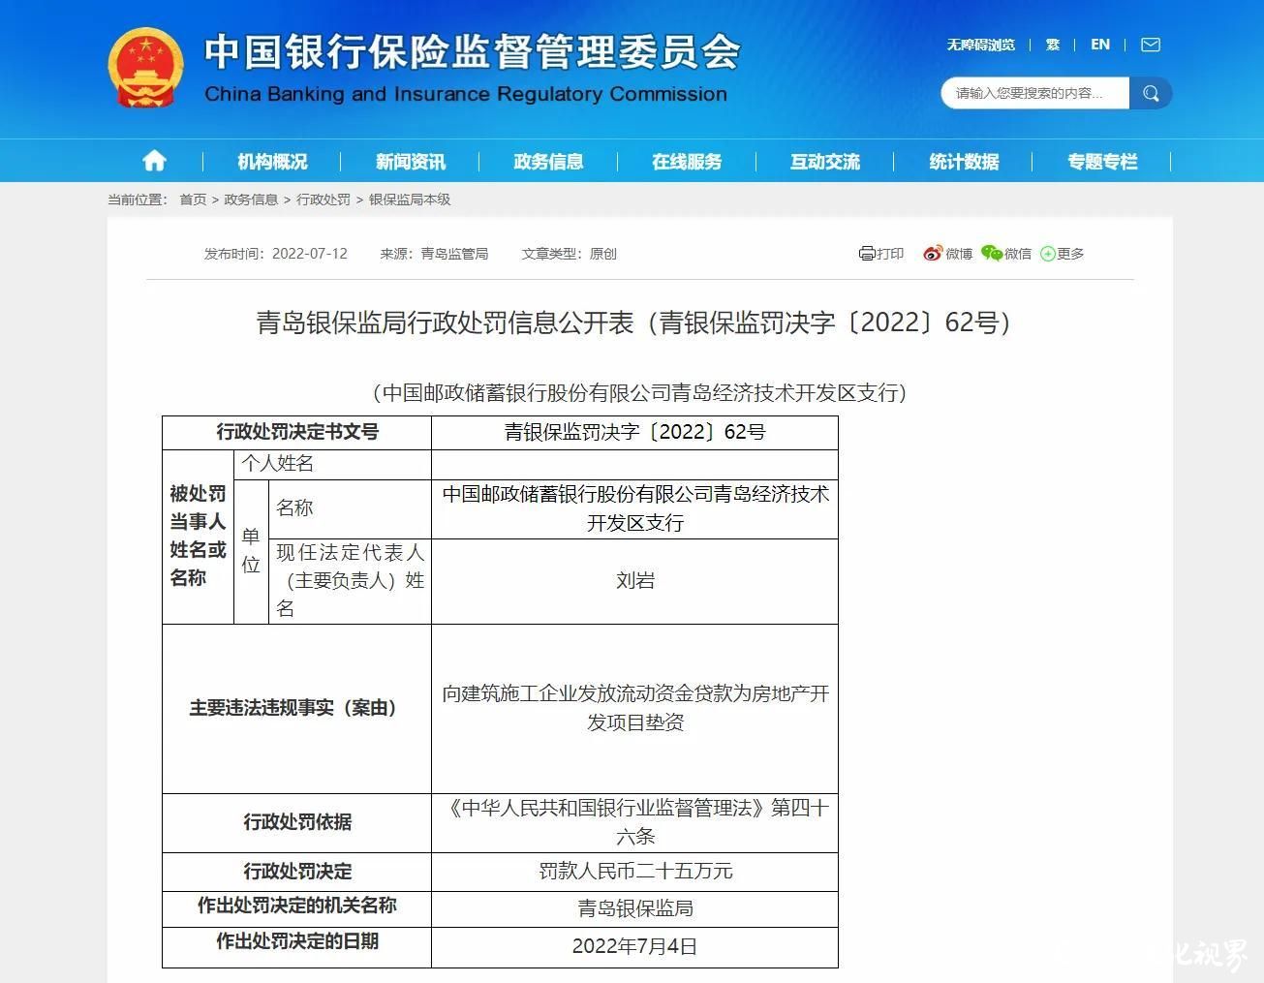Click the 名称 label cell
This screenshot has height=983, width=1264.
coord(350,508)
